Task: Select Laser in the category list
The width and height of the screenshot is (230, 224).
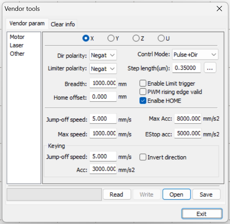Action: pos(16,45)
